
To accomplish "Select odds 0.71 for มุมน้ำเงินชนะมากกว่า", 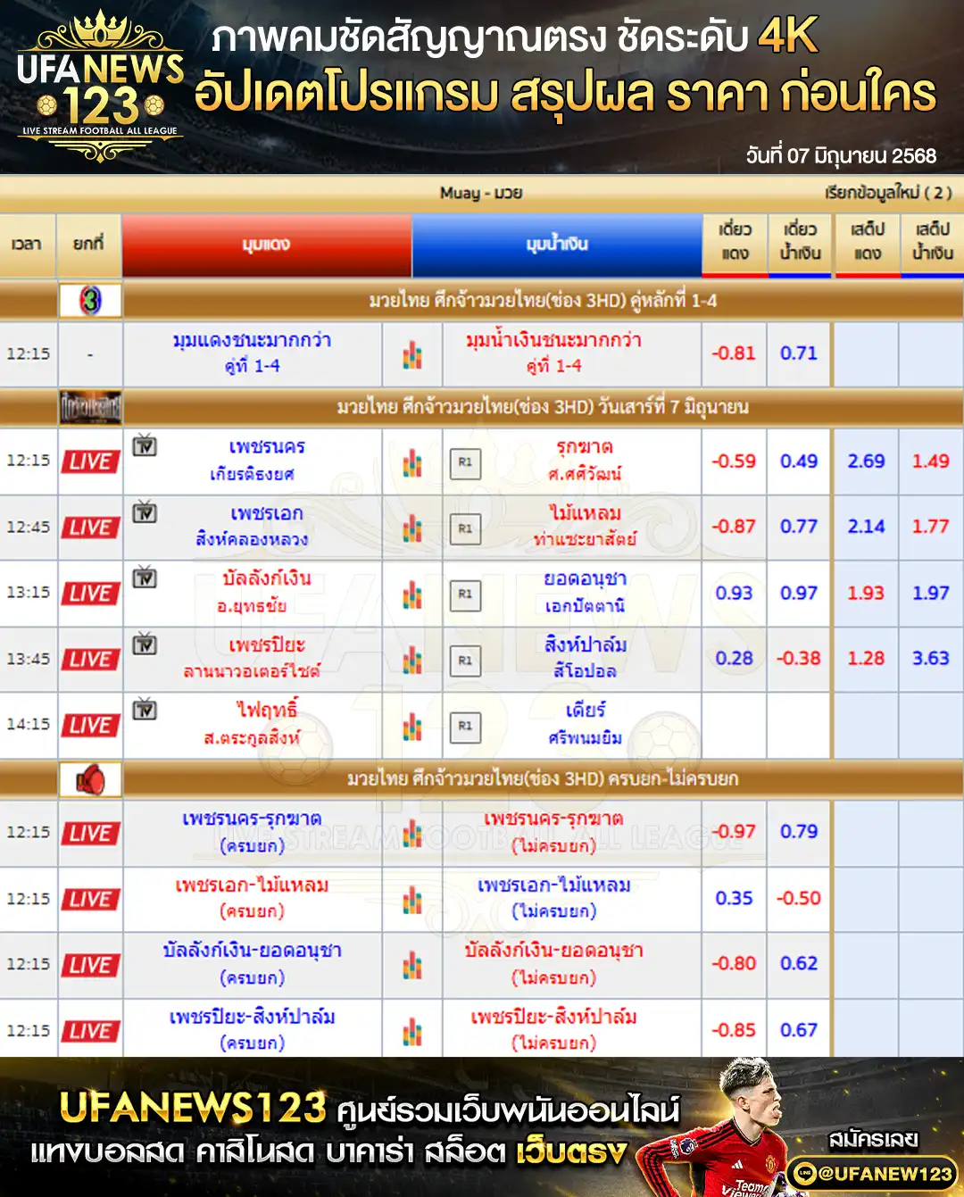I will pos(799,353).
